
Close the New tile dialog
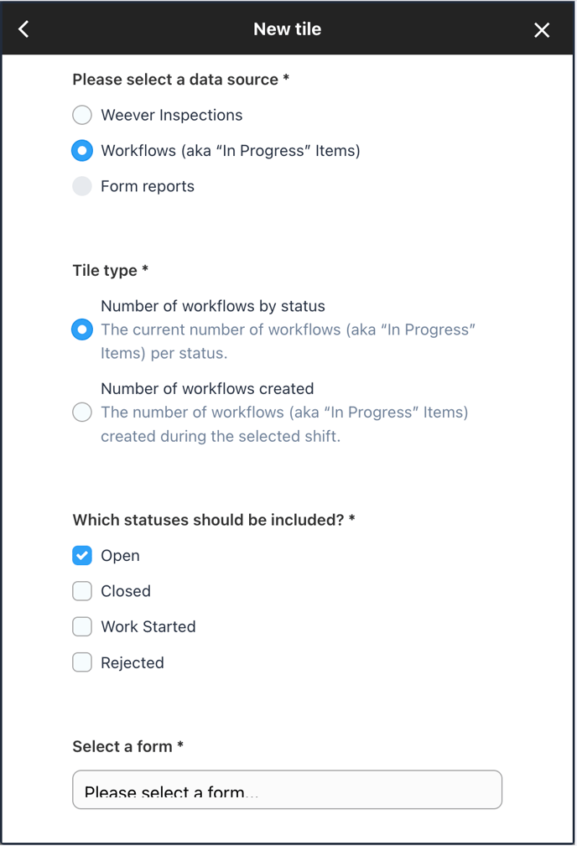click(542, 29)
